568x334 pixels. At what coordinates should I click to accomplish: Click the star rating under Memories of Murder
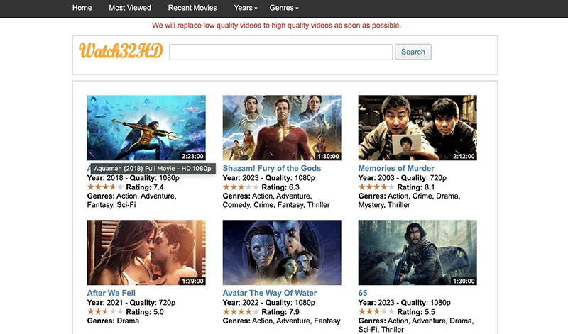[376, 187]
